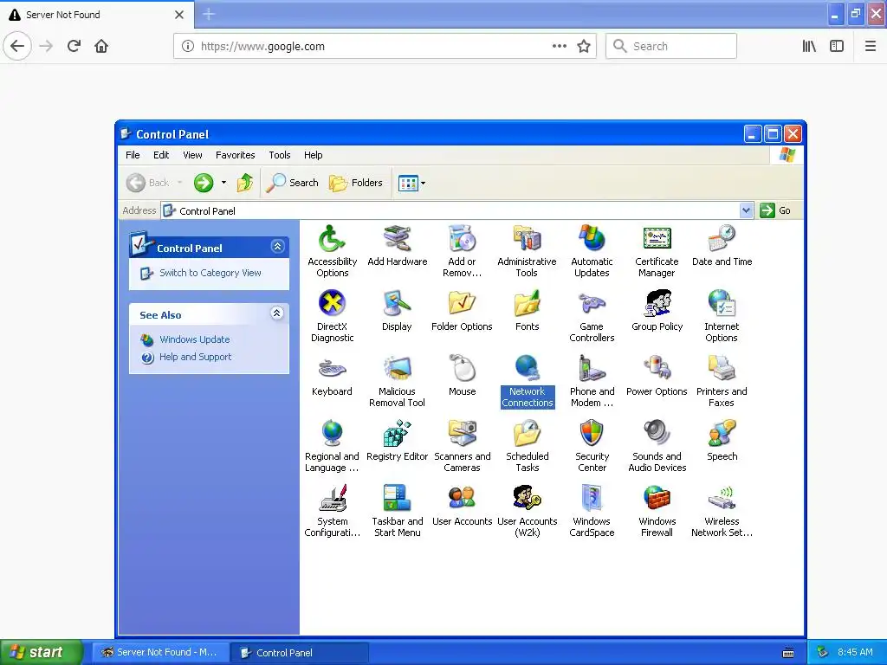Open the Edit menu
887x665 pixels.
[160, 155]
